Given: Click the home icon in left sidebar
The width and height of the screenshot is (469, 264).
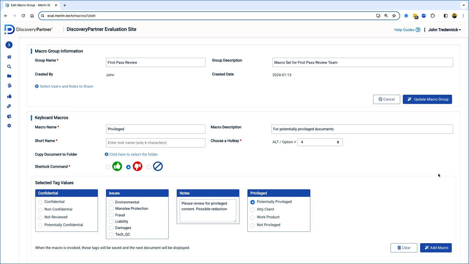Looking at the screenshot, I should click(9, 57).
